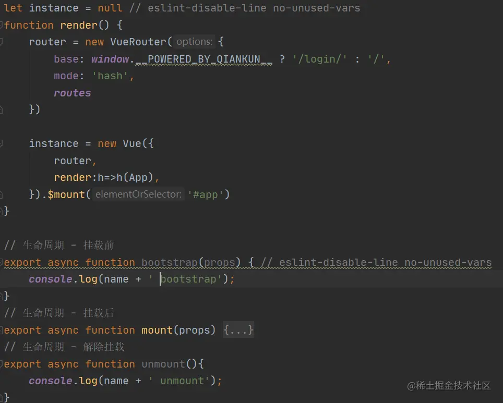This screenshot has height=403, width=503.
Task: Click the props parameter of mount function
Action: tap(195, 330)
